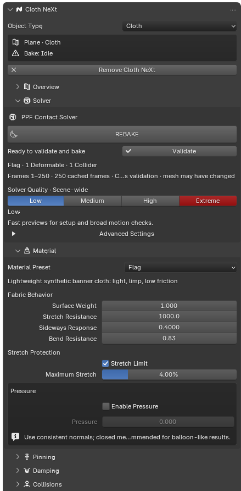241x491 pixels.
Task: Select Extreme solver quality
Action: tap(208, 201)
